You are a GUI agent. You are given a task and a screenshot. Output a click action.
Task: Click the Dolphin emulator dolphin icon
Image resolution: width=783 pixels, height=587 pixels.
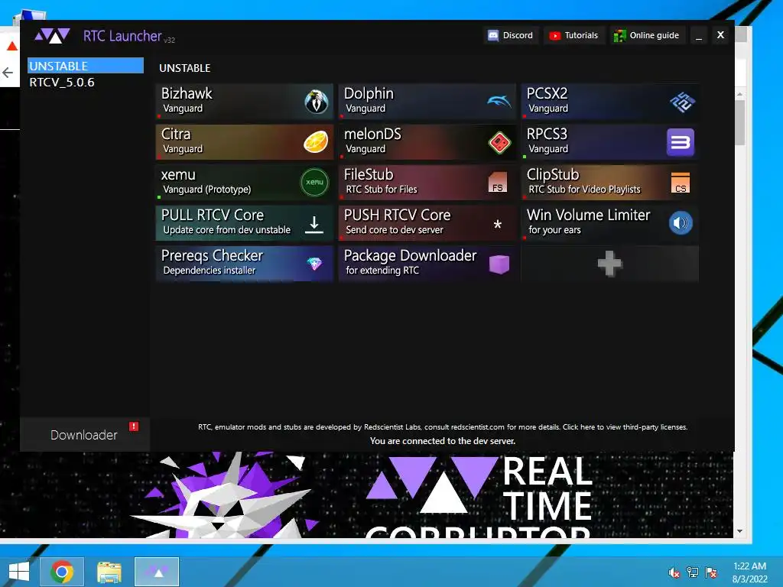(499, 102)
